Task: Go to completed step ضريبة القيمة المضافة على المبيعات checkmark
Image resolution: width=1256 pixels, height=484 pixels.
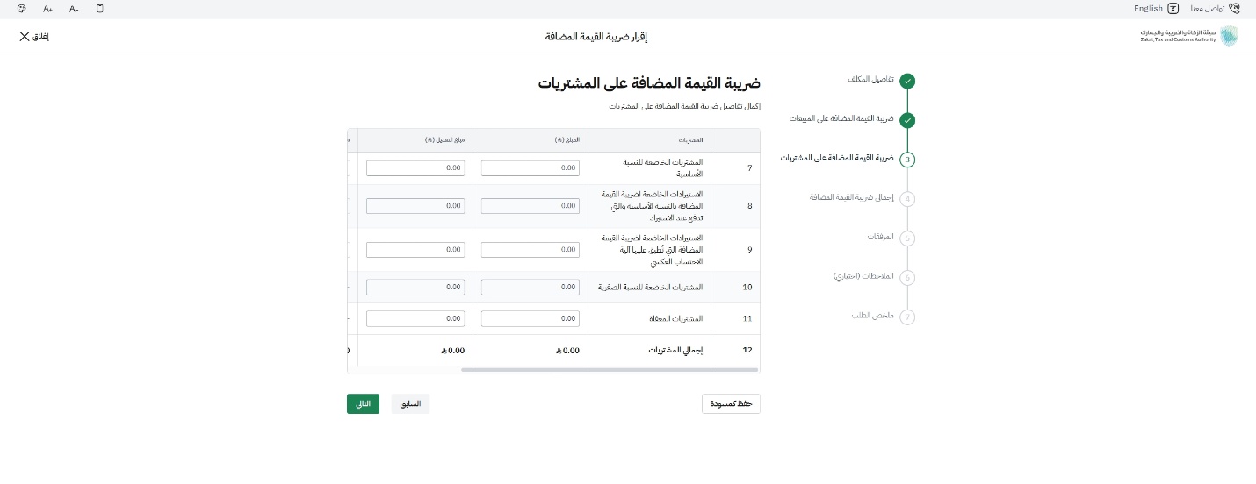Action: coord(907,121)
